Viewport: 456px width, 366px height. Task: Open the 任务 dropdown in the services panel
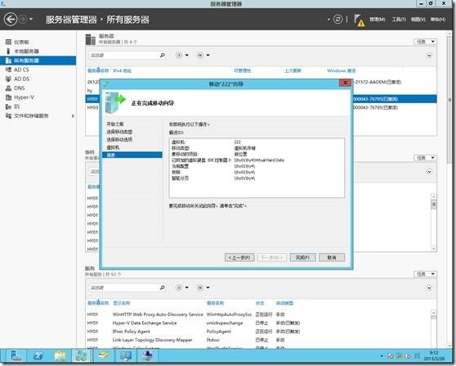[x=425, y=274]
